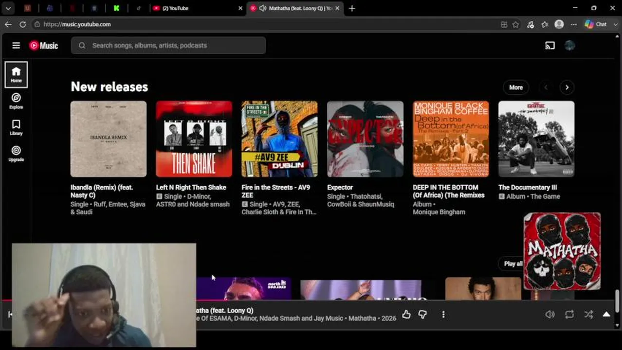Click the Ibandla (Remix) (feat. Nasty C) title
Image resolution: width=622 pixels, height=350 pixels.
tap(102, 191)
